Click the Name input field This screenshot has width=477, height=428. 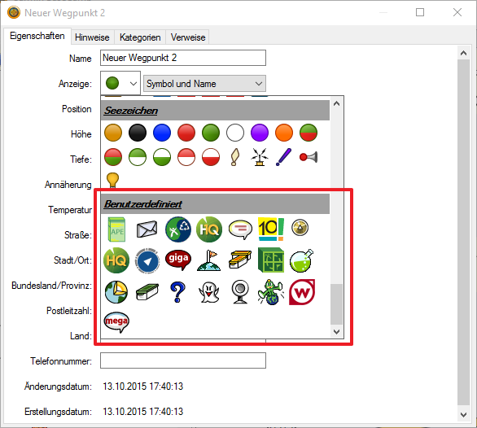pyautogui.click(x=183, y=58)
